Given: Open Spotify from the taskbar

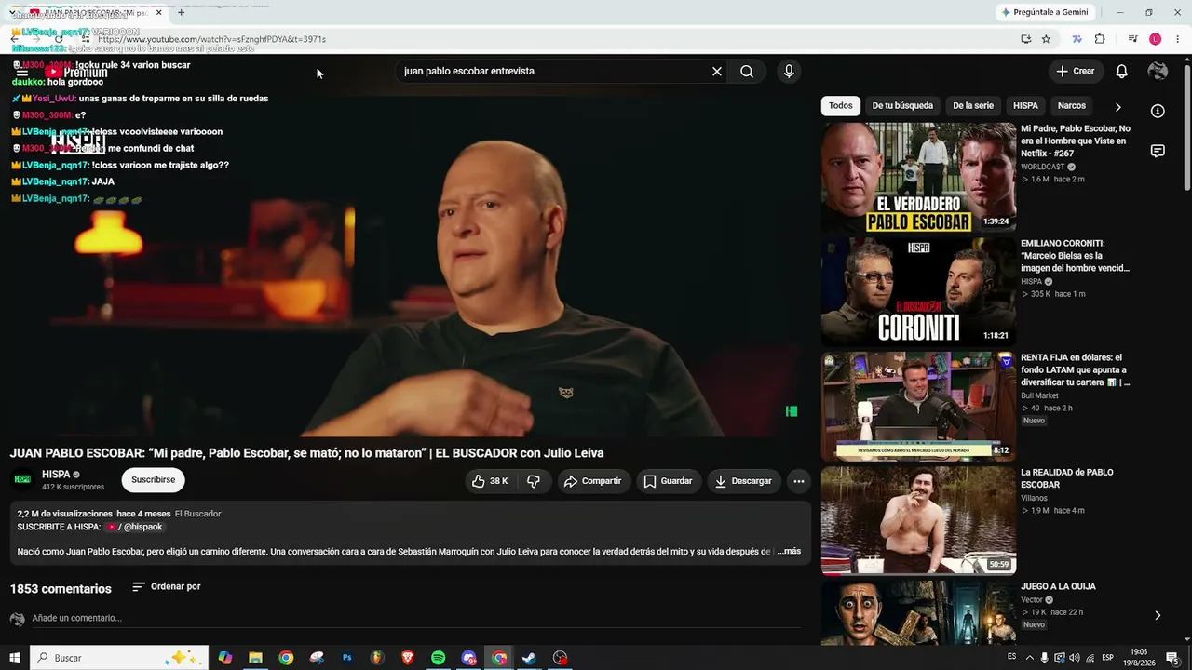Looking at the screenshot, I should point(439,658).
